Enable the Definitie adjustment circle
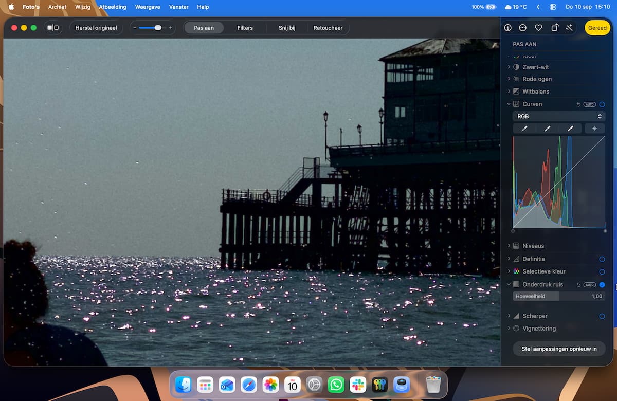Image resolution: width=617 pixels, height=401 pixels. [602, 259]
